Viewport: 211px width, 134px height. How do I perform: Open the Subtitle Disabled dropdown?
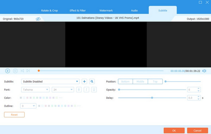(x=50, y=82)
